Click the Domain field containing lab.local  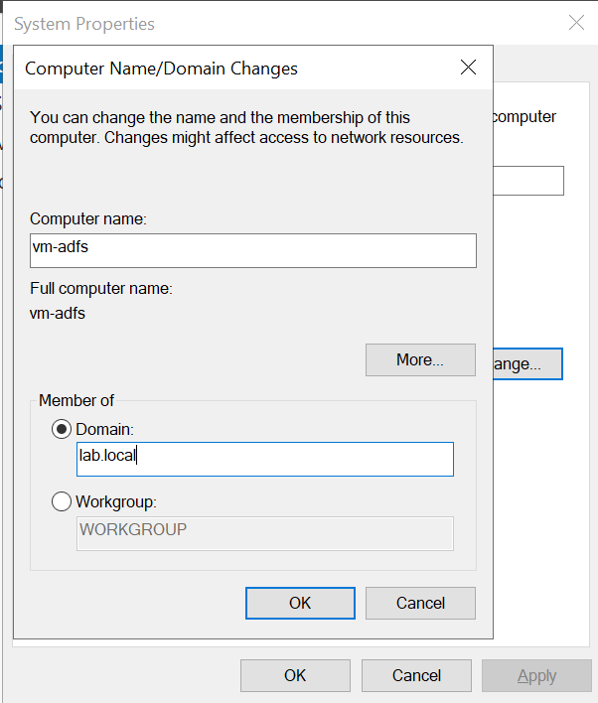pyautogui.click(x=265, y=459)
